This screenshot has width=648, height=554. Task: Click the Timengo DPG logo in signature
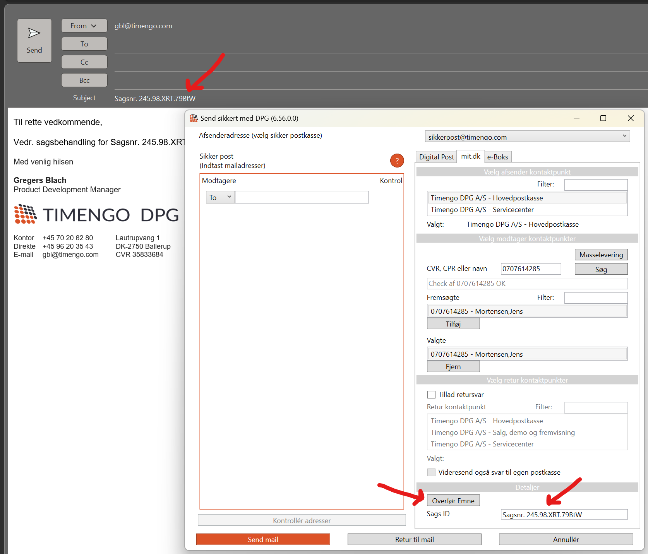96,215
